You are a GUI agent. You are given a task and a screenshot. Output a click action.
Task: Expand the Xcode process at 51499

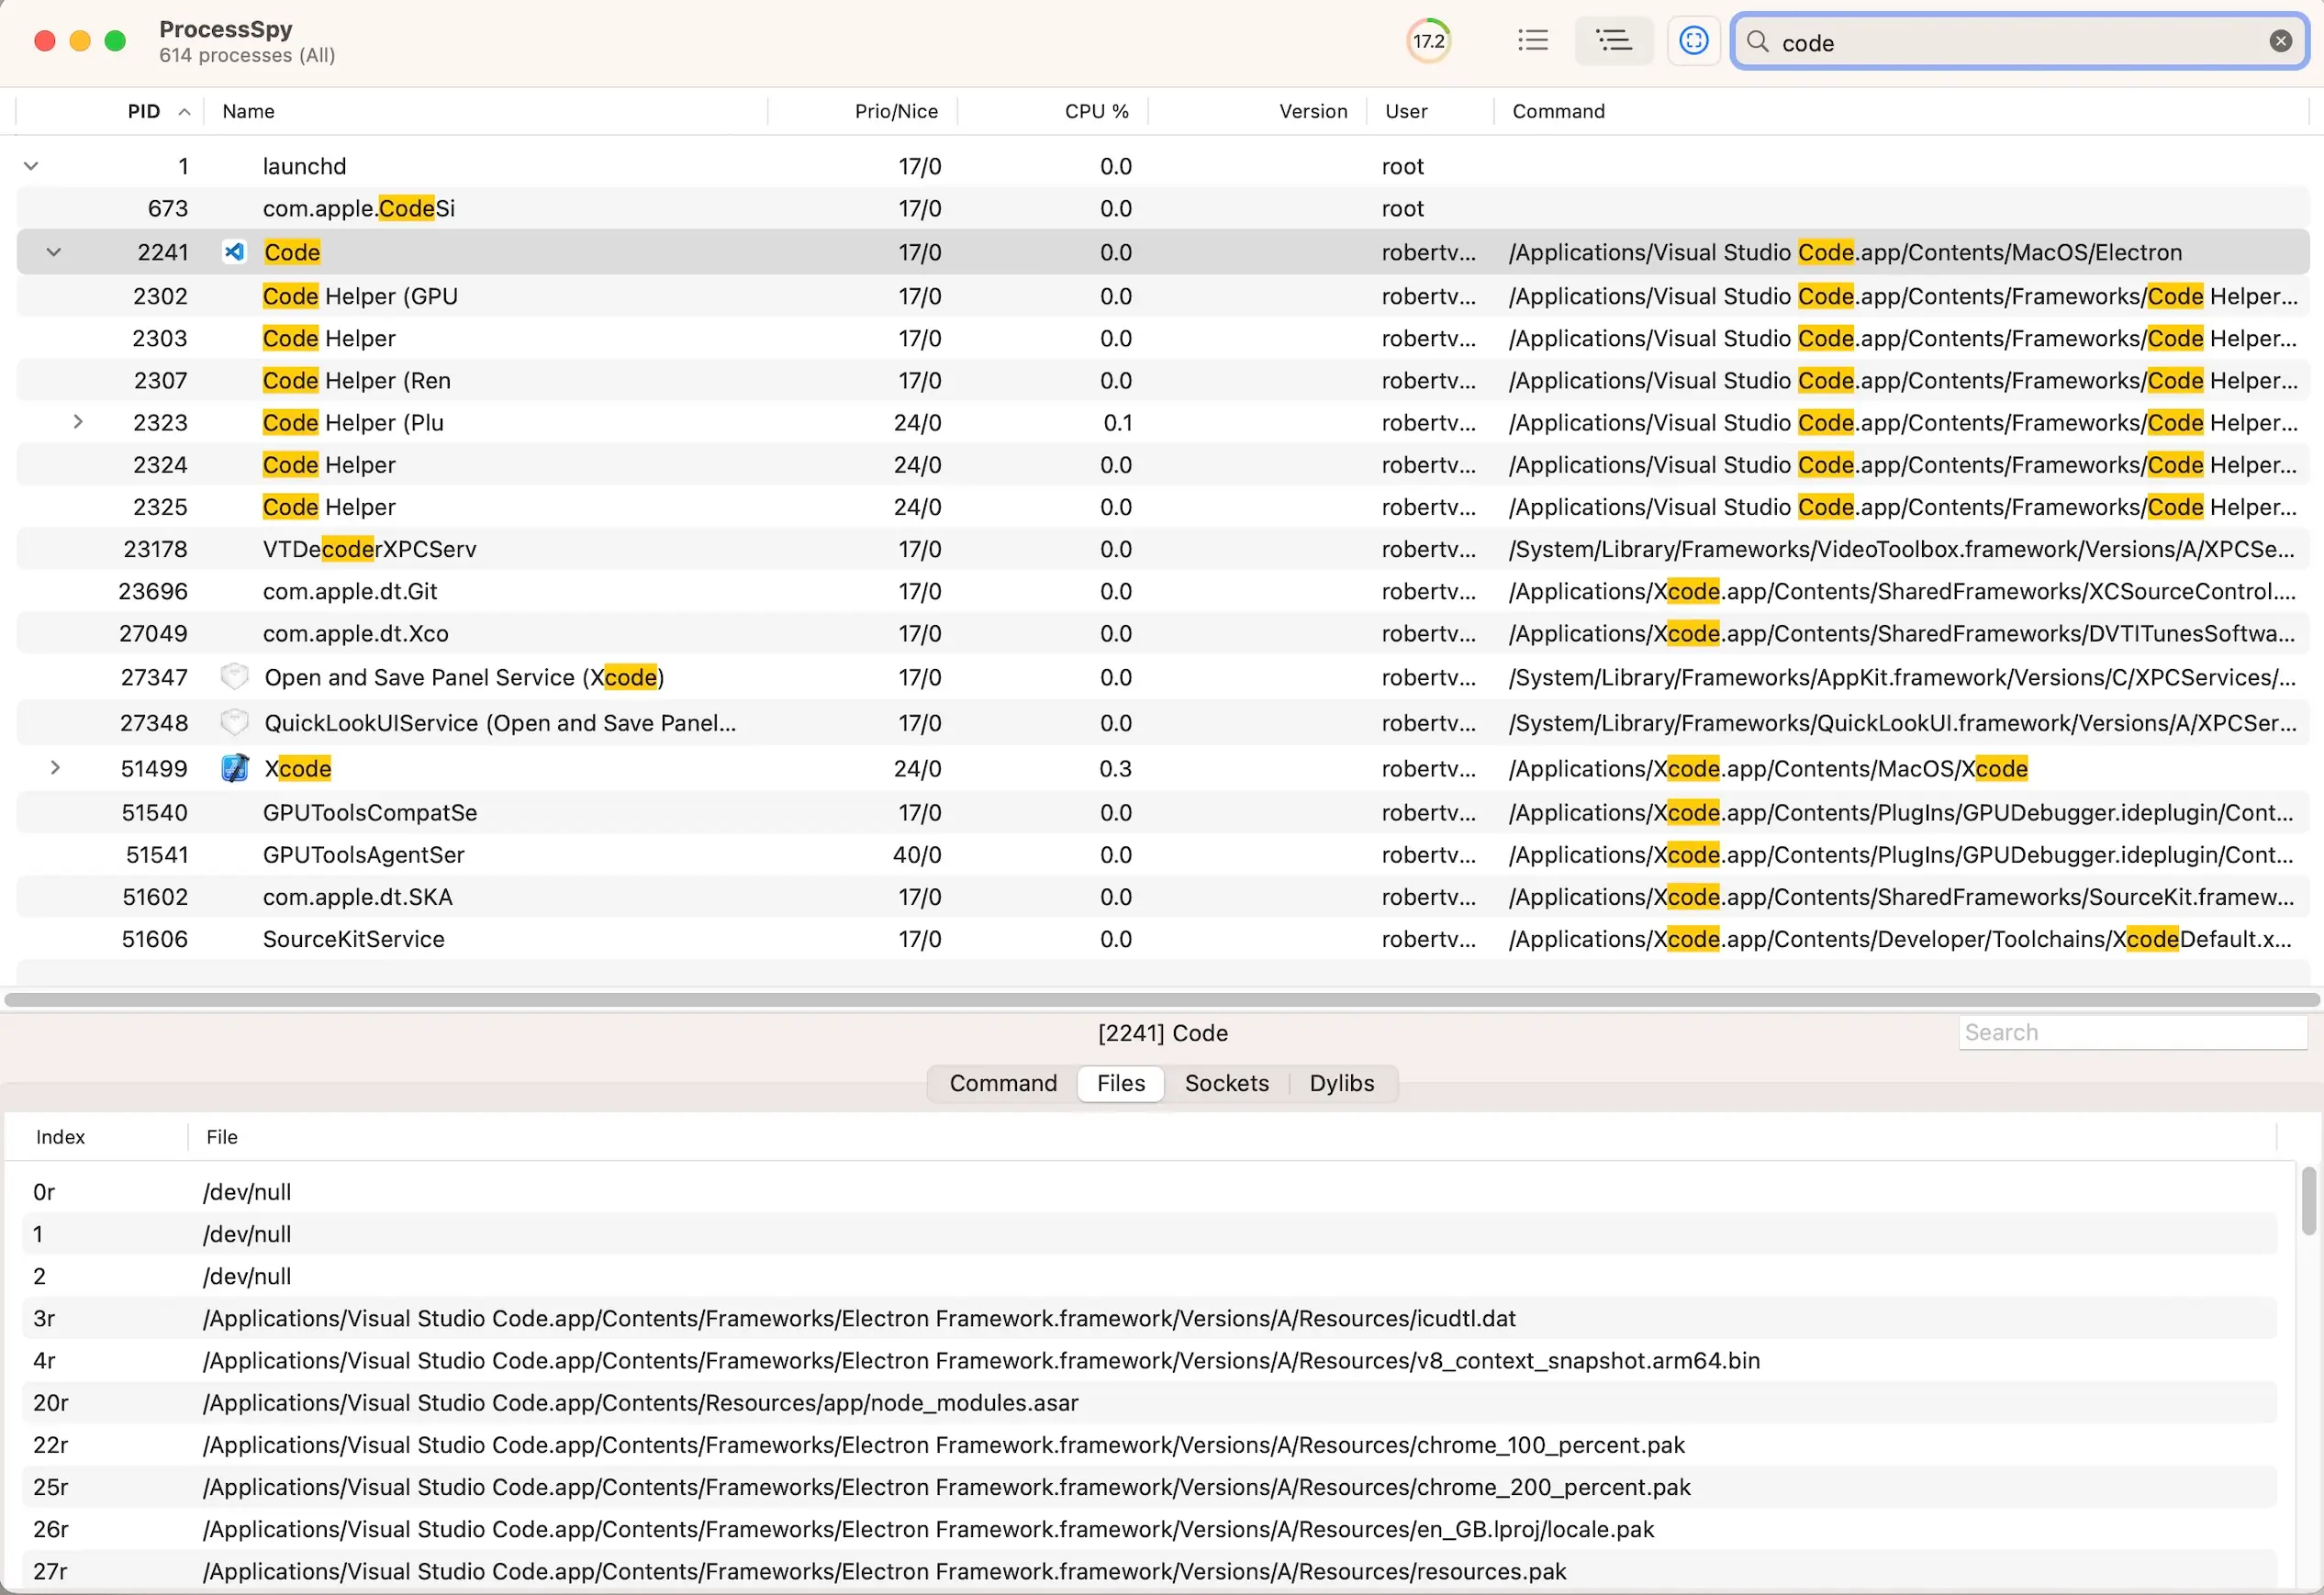point(55,768)
